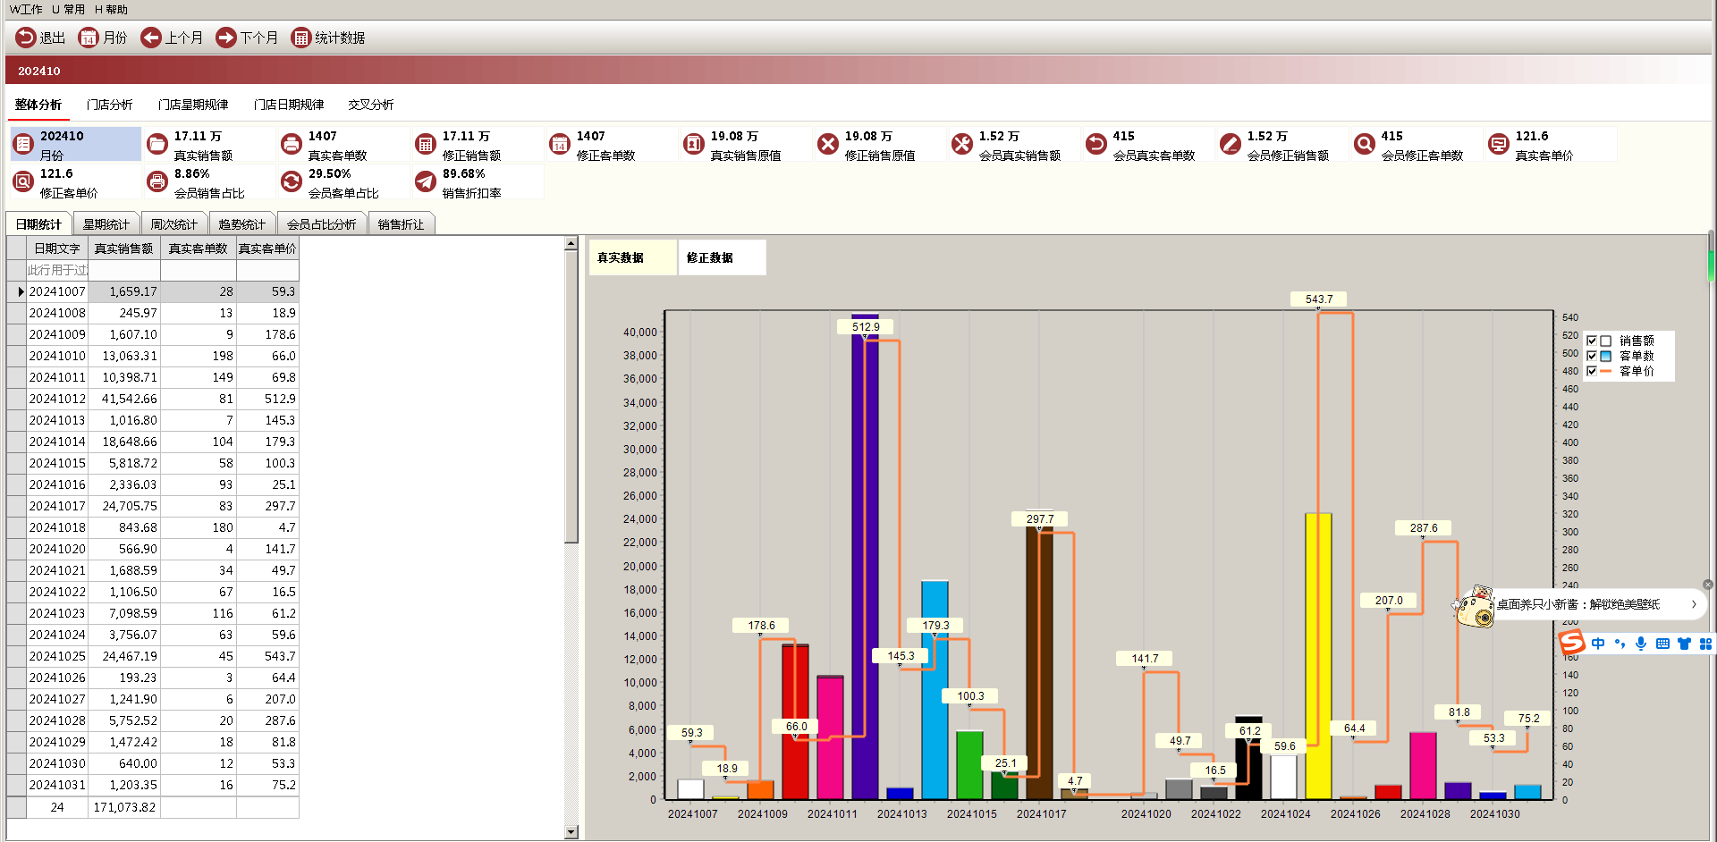Open the 趋势统计 sub-tab
Screen dimensions: 1717x842
pos(242,224)
